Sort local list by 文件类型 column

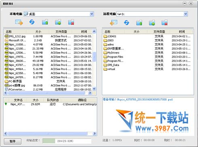pos(61,32)
